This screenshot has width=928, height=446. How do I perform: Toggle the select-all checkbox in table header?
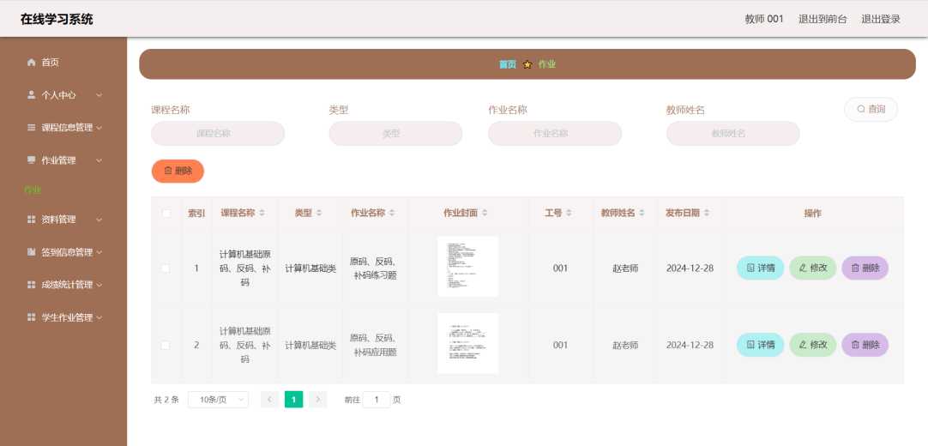166,214
